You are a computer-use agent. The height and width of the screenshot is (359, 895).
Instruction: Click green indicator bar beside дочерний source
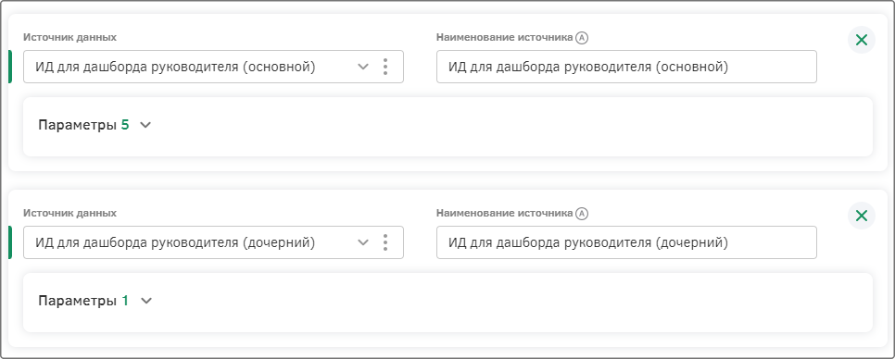[10, 242]
